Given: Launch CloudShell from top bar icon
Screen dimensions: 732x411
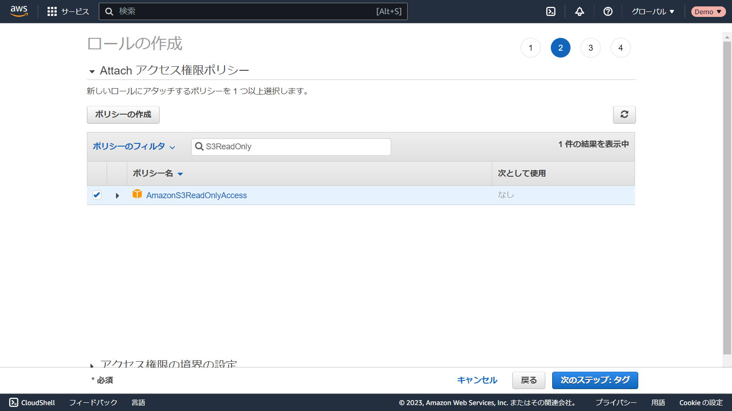Looking at the screenshot, I should [551, 11].
